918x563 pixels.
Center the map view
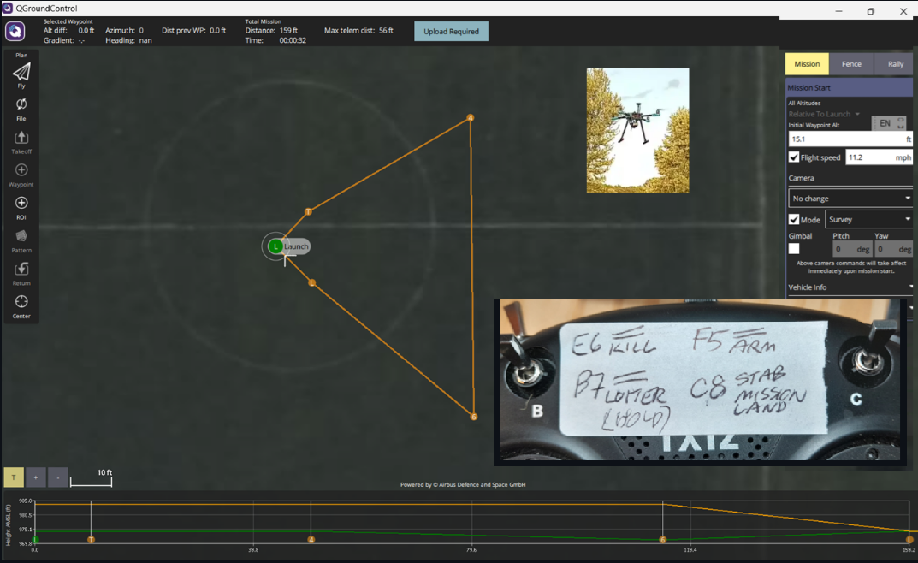pyautogui.click(x=21, y=302)
